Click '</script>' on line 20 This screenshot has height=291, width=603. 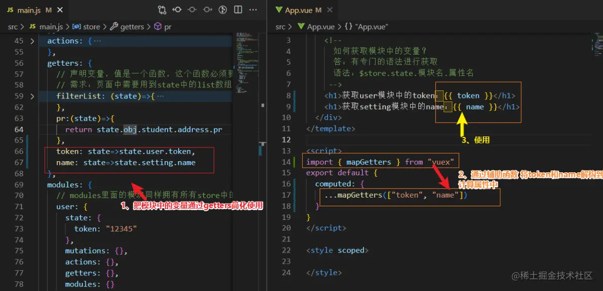tap(327, 228)
